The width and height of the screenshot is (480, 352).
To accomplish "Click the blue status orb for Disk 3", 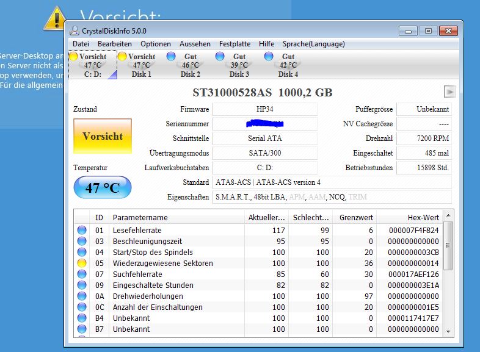I will pos(220,56).
